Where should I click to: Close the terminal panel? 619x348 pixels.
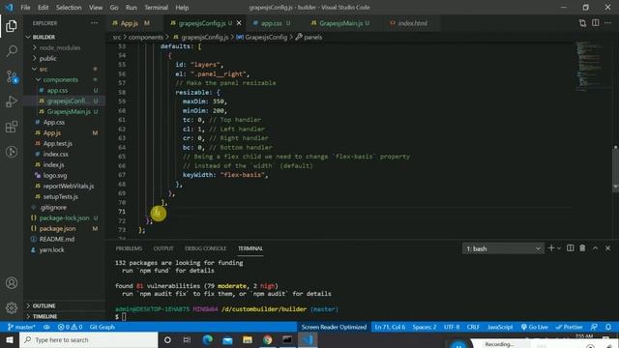pyautogui.click(x=607, y=248)
